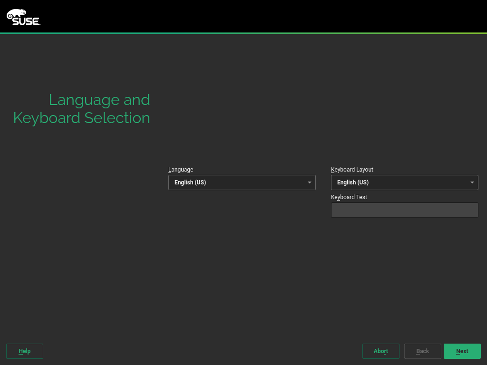Click the green divider line under header
This screenshot has height=365, width=487.
coord(243,33)
